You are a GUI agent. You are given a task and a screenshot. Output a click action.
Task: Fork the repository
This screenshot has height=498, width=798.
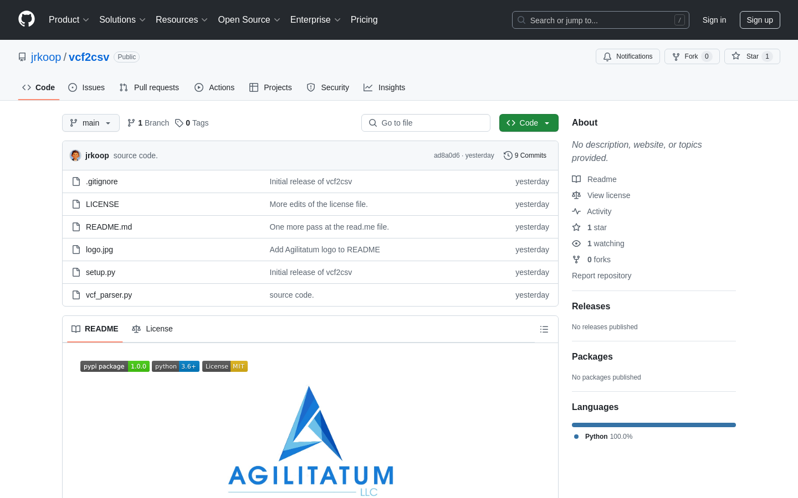pyautogui.click(x=692, y=56)
